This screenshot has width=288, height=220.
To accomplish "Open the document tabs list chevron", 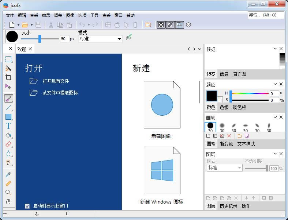I will pyautogui.click(x=200, y=49).
